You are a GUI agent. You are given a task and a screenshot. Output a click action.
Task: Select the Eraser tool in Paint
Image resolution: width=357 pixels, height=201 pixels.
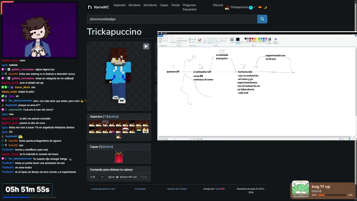click(190, 42)
